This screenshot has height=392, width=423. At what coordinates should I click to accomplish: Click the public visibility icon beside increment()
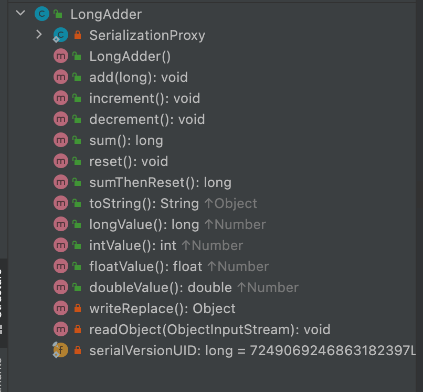pos(77,98)
